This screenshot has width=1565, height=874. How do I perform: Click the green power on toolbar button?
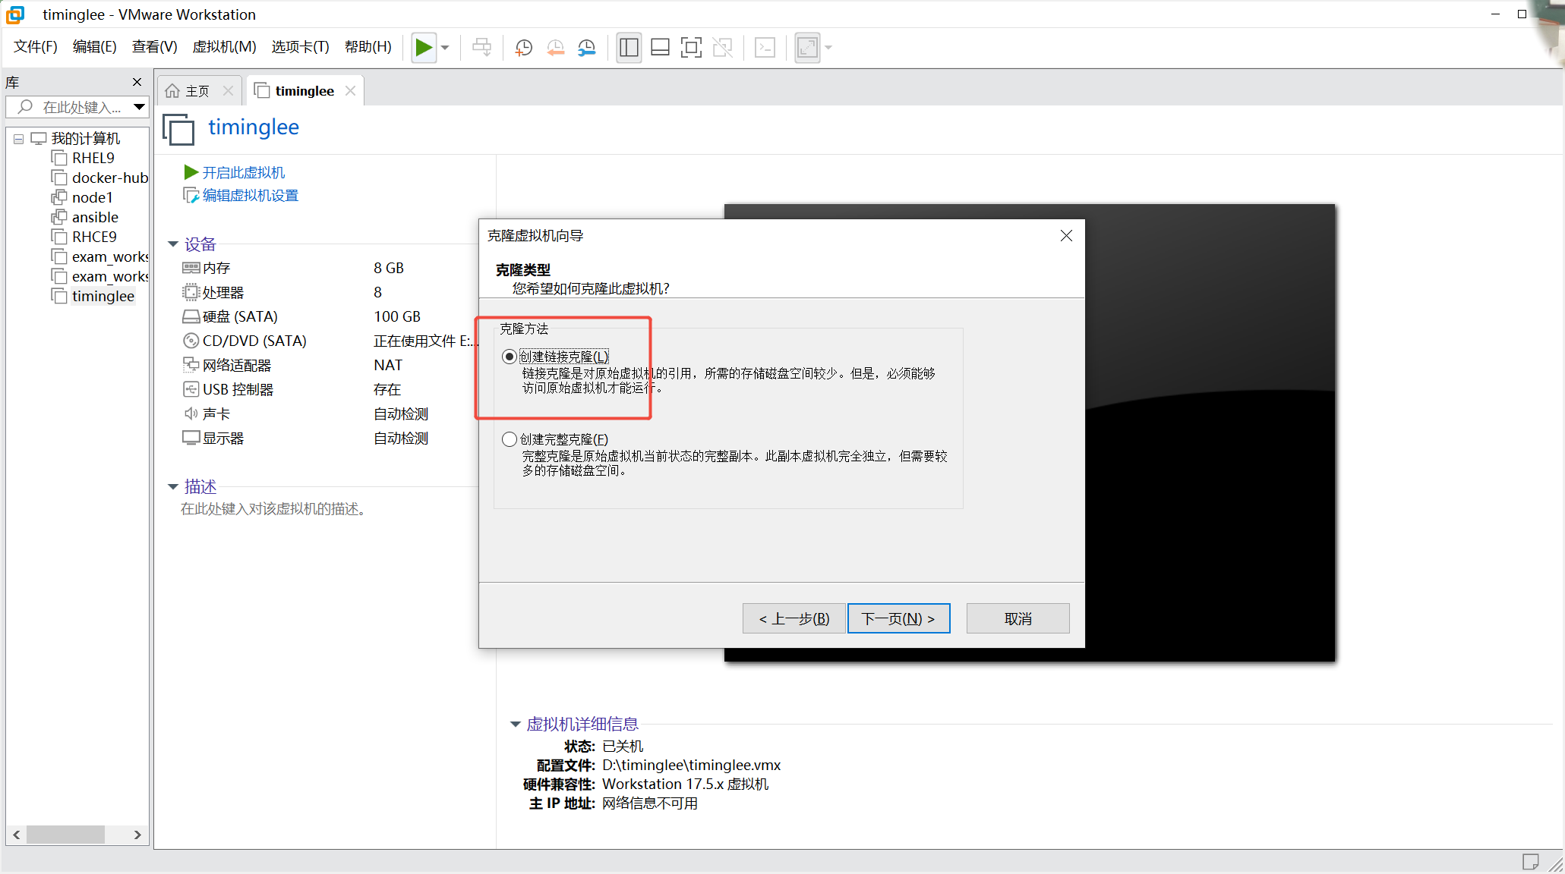[423, 48]
